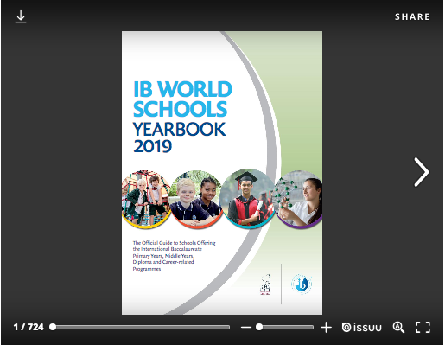The height and width of the screenshot is (345, 445).
Task: Go to the next page arrow
Action: pyautogui.click(x=422, y=172)
